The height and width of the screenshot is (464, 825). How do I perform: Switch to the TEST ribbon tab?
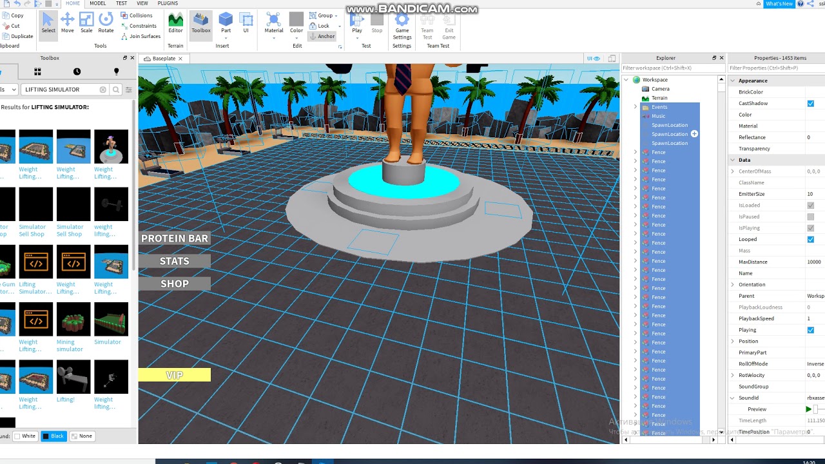click(121, 3)
